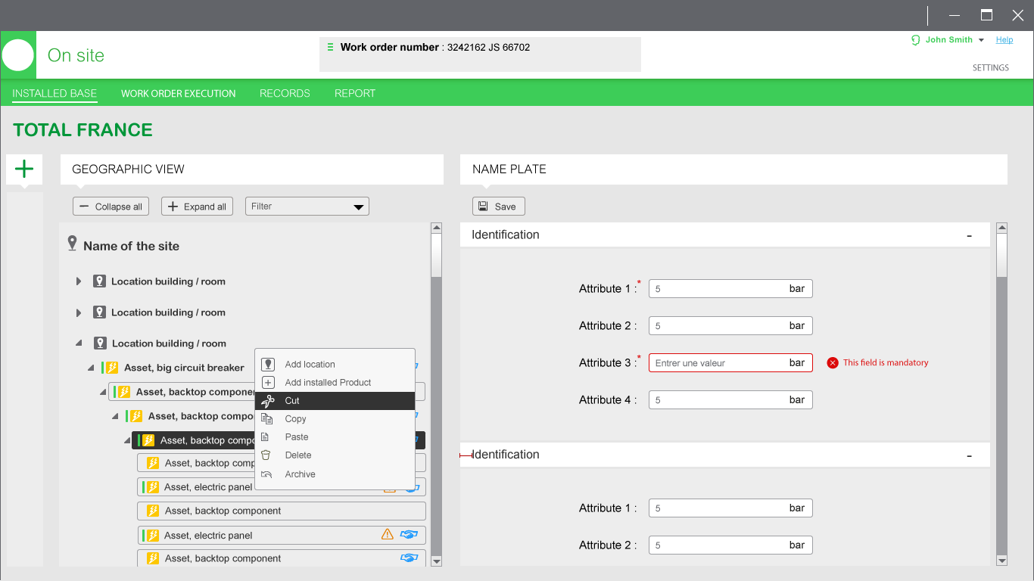Pick Add installed Product from the context menu
The image size is (1034, 581).
point(335,382)
